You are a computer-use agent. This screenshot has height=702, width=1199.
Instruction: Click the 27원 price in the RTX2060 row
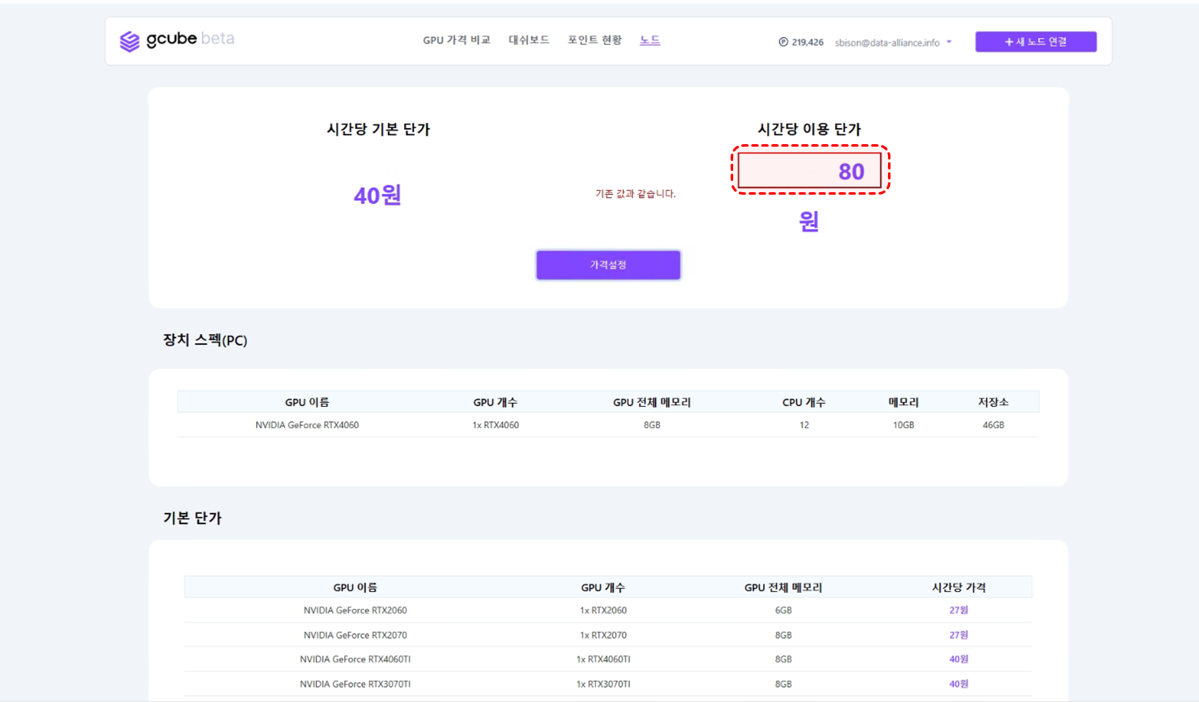pos(959,610)
